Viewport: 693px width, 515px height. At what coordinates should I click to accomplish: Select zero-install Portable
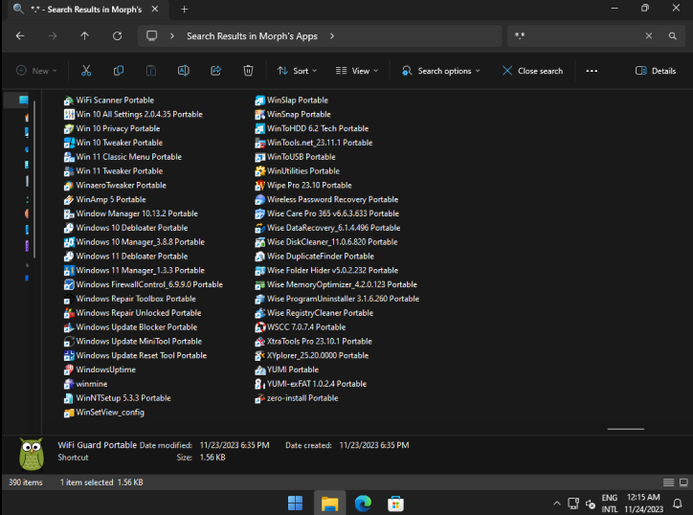coord(297,398)
